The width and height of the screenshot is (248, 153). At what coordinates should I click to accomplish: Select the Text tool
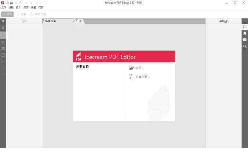click(3, 42)
